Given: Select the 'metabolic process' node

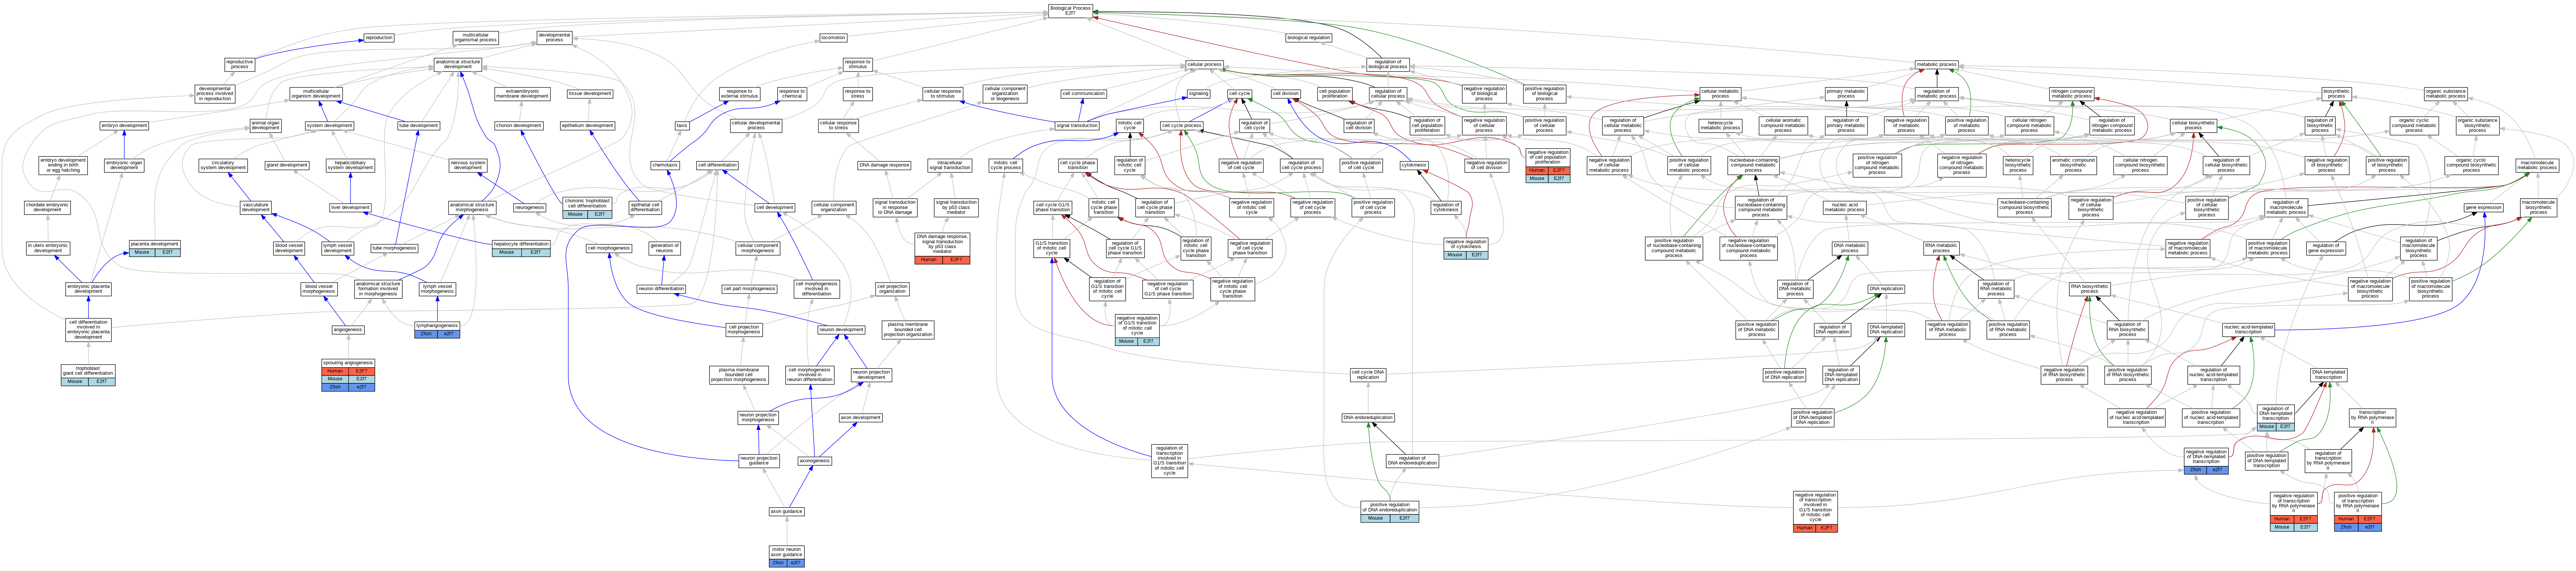Looking at the screenshot, I should coord(1936,64).
